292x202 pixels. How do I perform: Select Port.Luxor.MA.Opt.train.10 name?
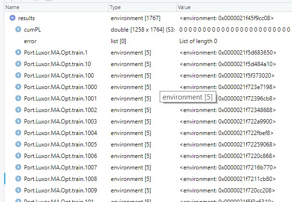coord(58,64)
